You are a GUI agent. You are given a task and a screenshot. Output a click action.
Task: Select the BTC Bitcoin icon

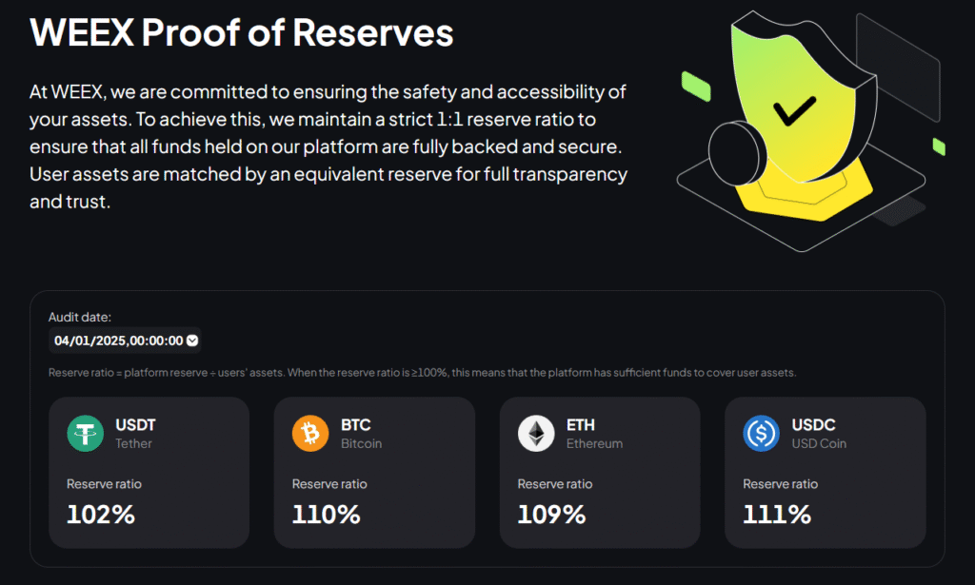pyautogui.click(x=309, y=433)
